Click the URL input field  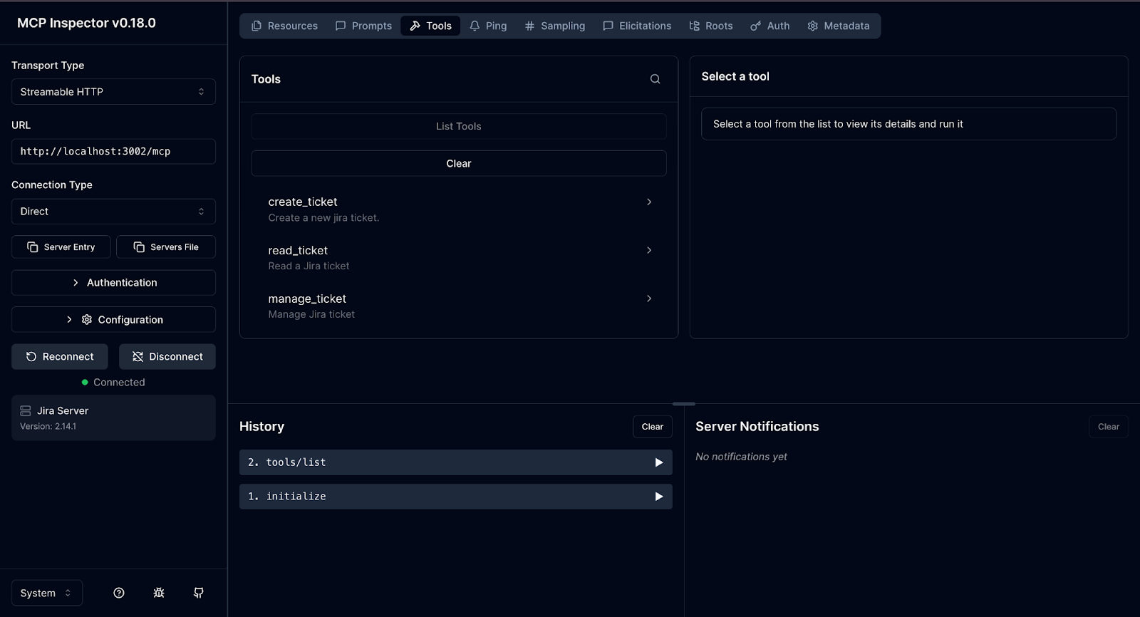tap(113, 152)
